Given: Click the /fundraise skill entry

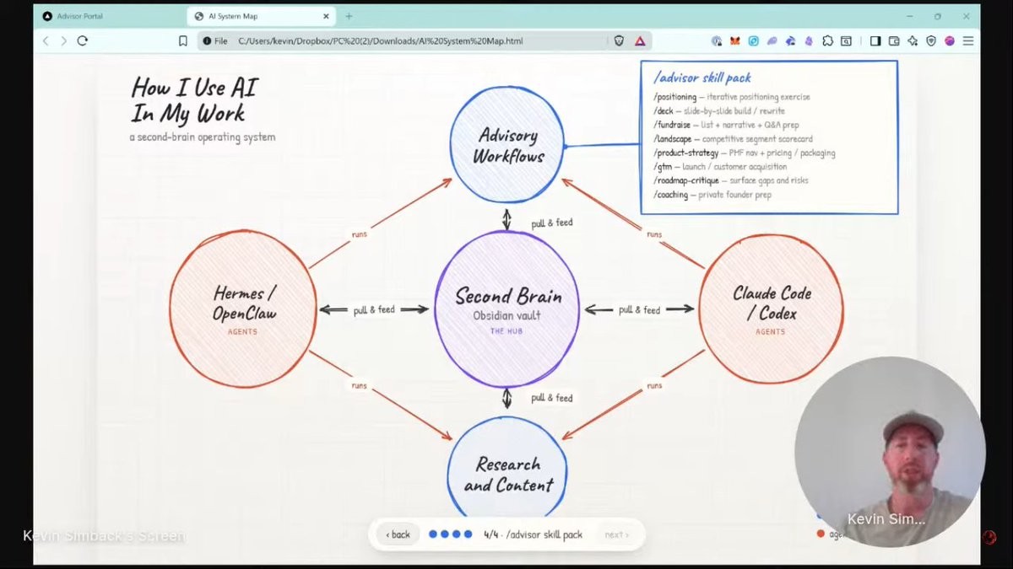Looking at the screenshot, I should 726,125.
